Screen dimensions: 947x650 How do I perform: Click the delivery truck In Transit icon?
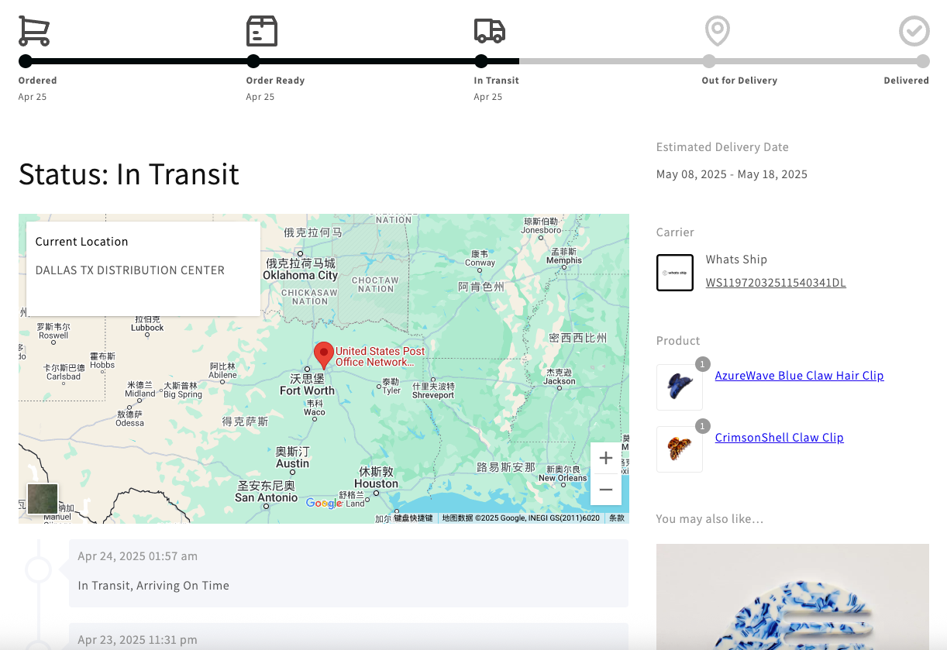[x=490, y=31]
